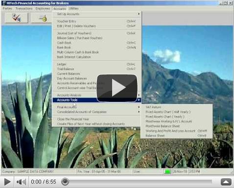Choose Bank Interest Calculation

coord(97,57)
